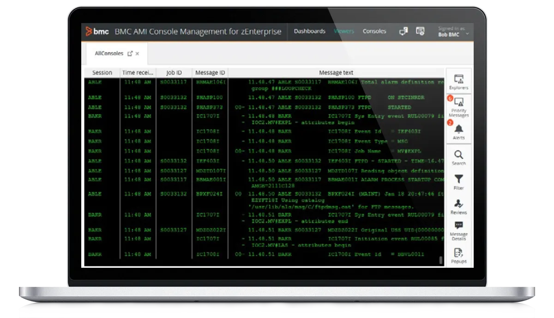Click 'Initiation event RUL00085' message text
The image size is (554, 318).
pos(399,239)
